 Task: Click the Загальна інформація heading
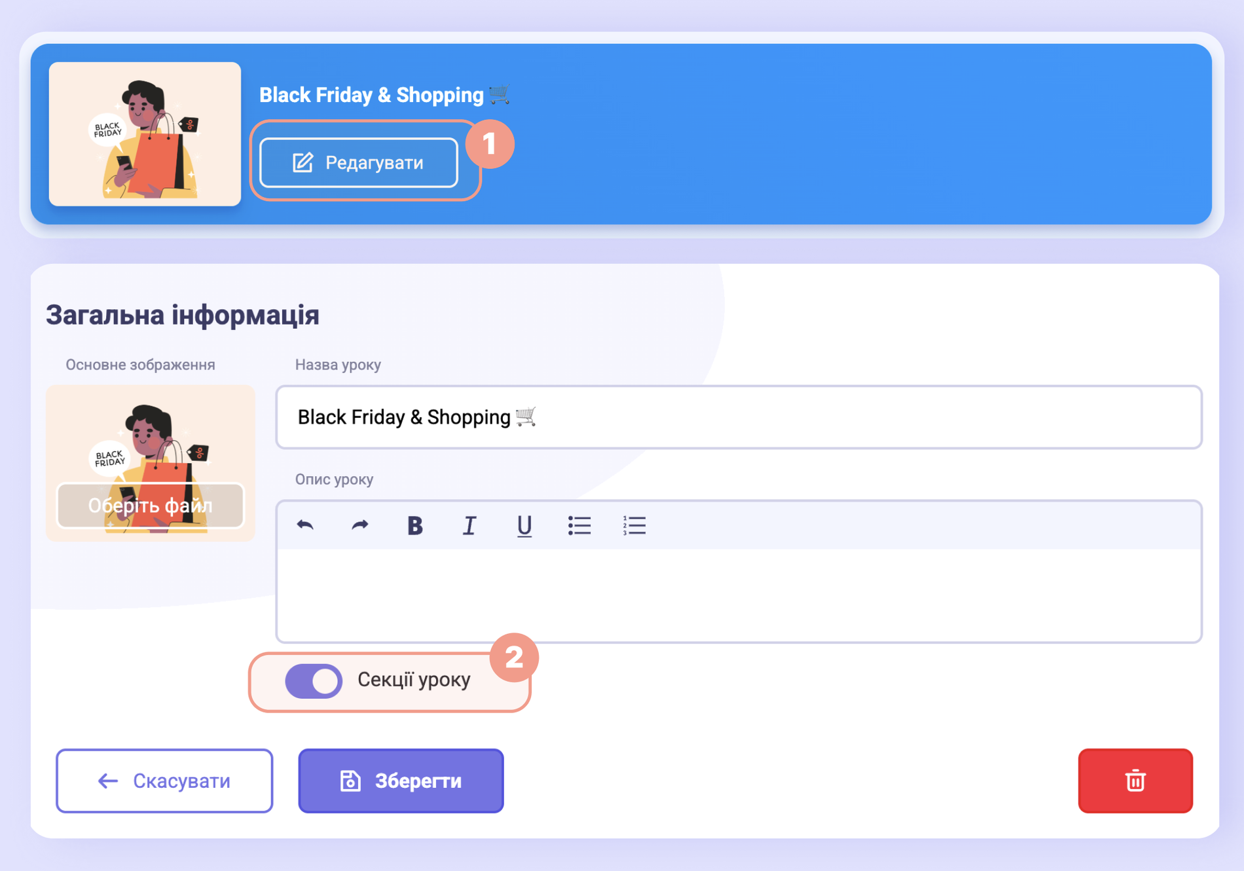(183, 315)
